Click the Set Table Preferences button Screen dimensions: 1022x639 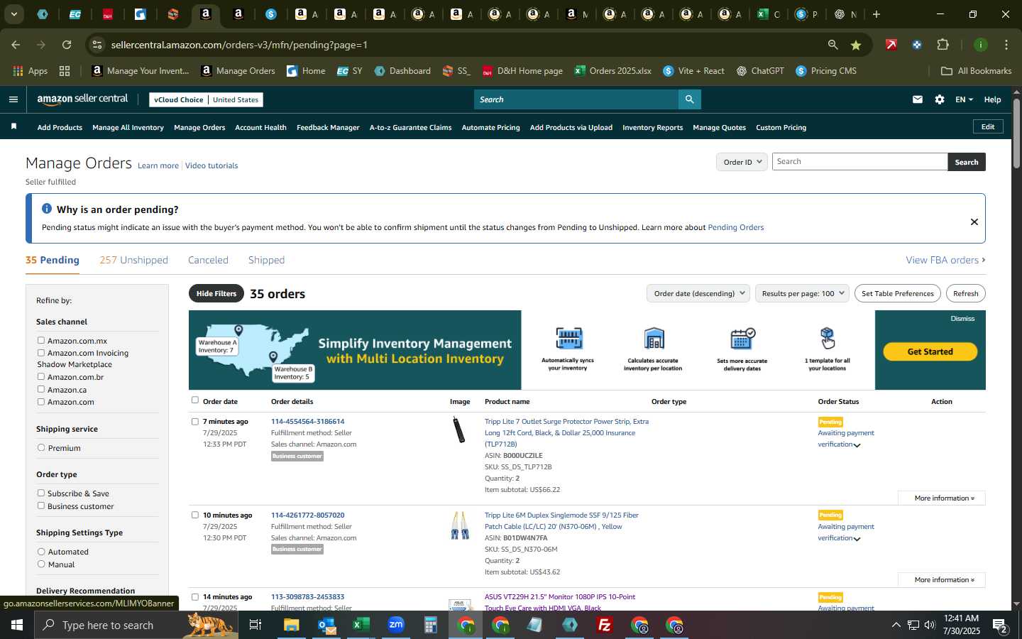[897, 293]
